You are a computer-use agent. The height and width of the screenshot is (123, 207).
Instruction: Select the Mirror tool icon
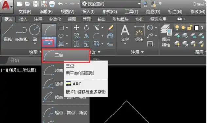(x=86, y=36)
